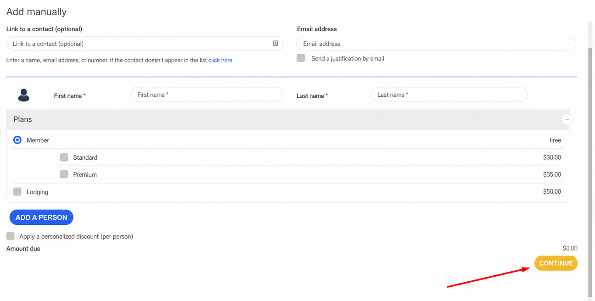Image resolution: width=595 pixels, height=301 pixels.
Task: Select the Member radio button
Action: [17, 140]
